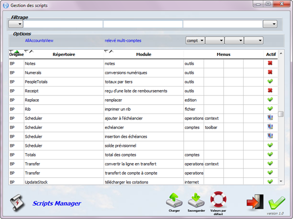Click the Charger load icon

click(174, 201)
